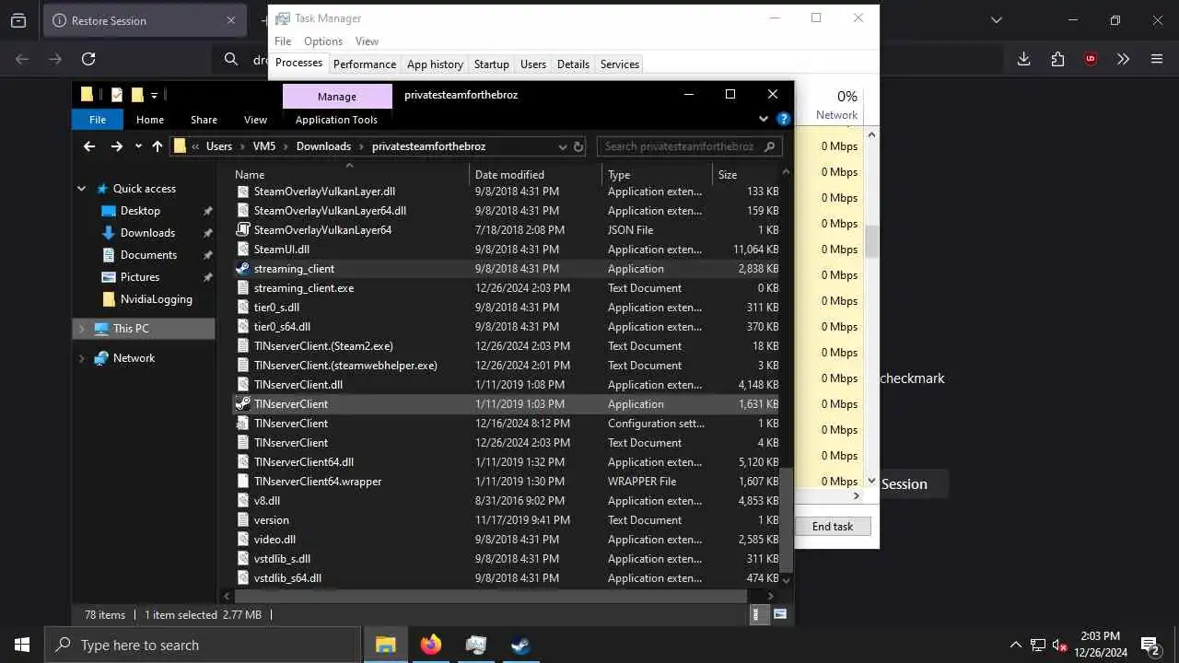Open Windows Start menu
The width and height of the screenshot is (1179, 663).
tap(22, 645)
